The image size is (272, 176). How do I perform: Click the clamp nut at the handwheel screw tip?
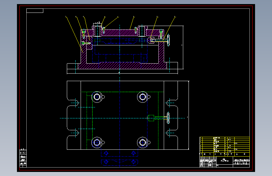[150, 40]
